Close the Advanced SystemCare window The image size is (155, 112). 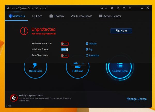(x=148, y=8)
